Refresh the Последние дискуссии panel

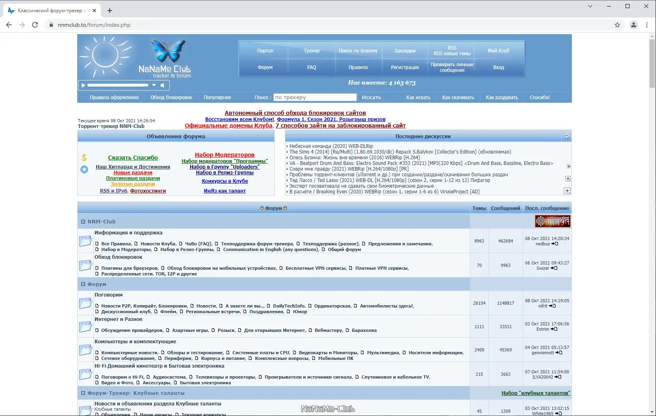567,136
